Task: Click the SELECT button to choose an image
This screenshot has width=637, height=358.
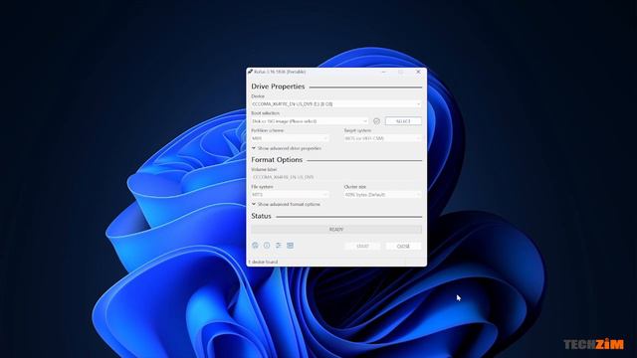Action: [403, 121]
